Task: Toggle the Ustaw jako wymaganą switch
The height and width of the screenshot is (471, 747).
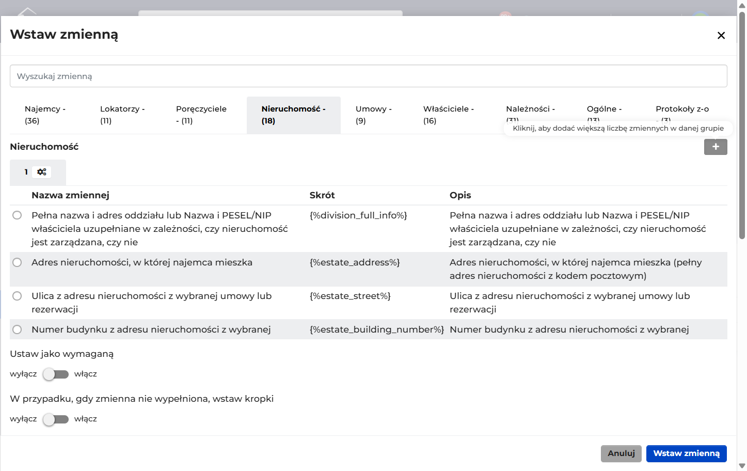Action: click(x=56, y=374)
